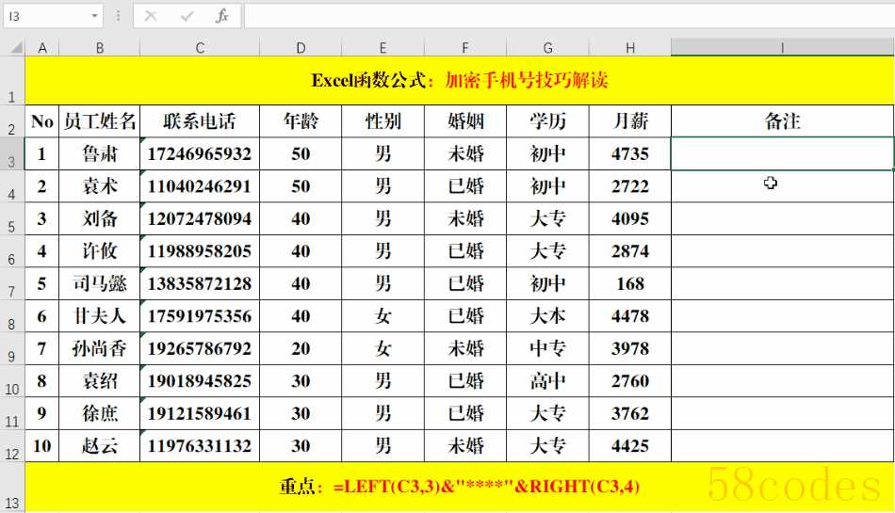Image resolution: width=895 pixels, height=513 pixels.
Task: Select phone number cell 12072478094
Action: (x=200, y=218)
